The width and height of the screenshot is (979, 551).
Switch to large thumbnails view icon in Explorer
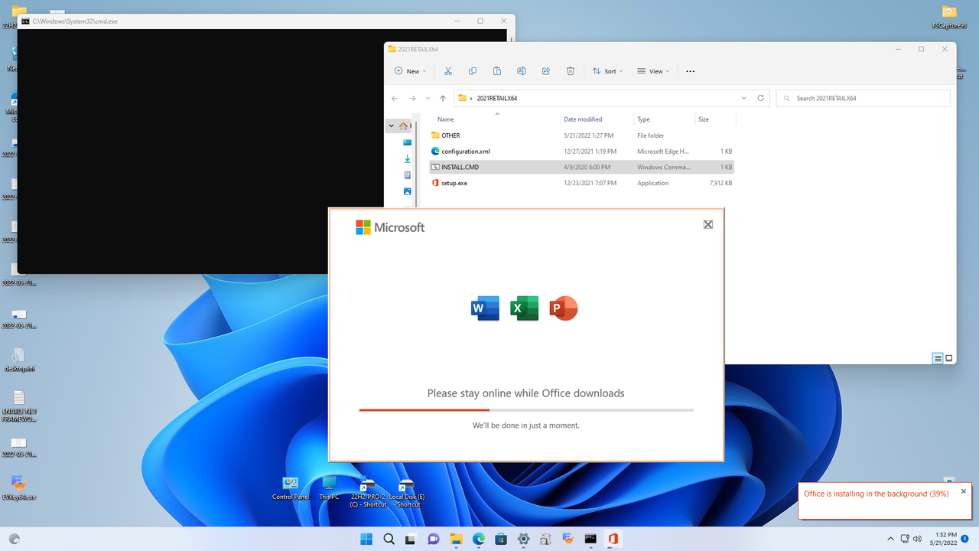click(x=949, y=358)
